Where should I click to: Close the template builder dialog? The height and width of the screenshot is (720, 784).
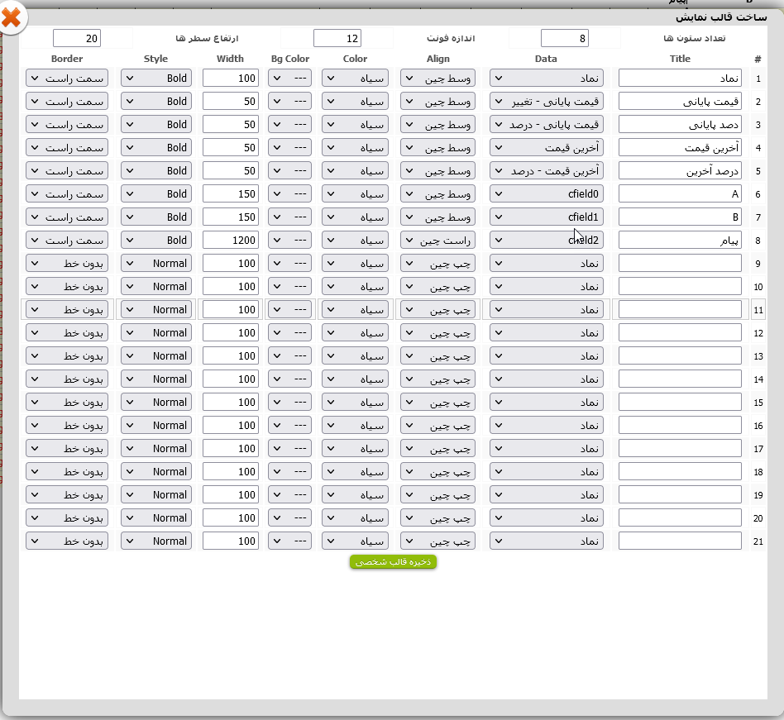point(12,17)
